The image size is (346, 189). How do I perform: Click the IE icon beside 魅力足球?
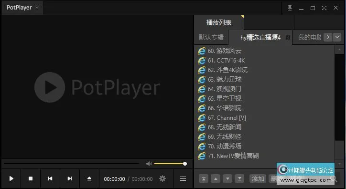coord(202,80)
